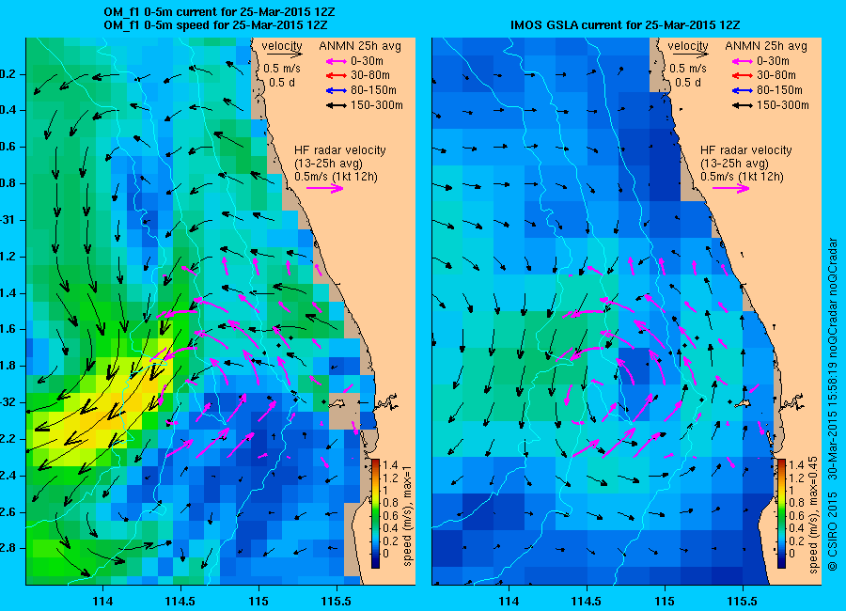
Task: Select the title 'OM_f1 0-5m speed for 25-Mar-2015 12Z'
Action: point(215,24)
